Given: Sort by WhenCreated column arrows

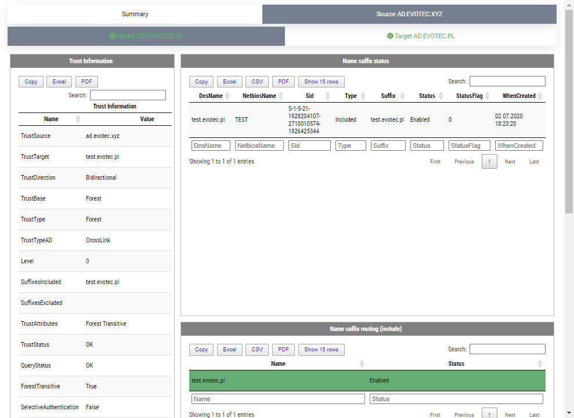Looking at the screenshot, I should pyautogui.click(x=540, y=96).
